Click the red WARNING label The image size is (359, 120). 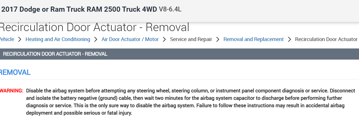pos(12,91)
